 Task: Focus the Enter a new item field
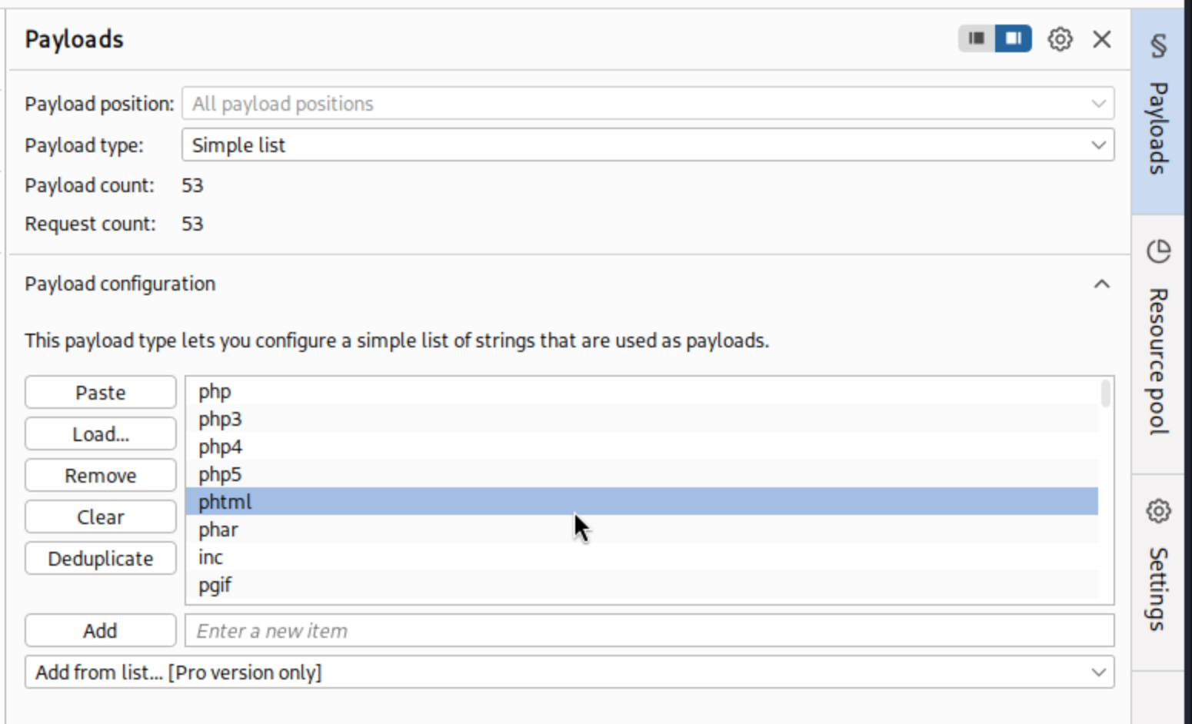(x=649, y=631)
